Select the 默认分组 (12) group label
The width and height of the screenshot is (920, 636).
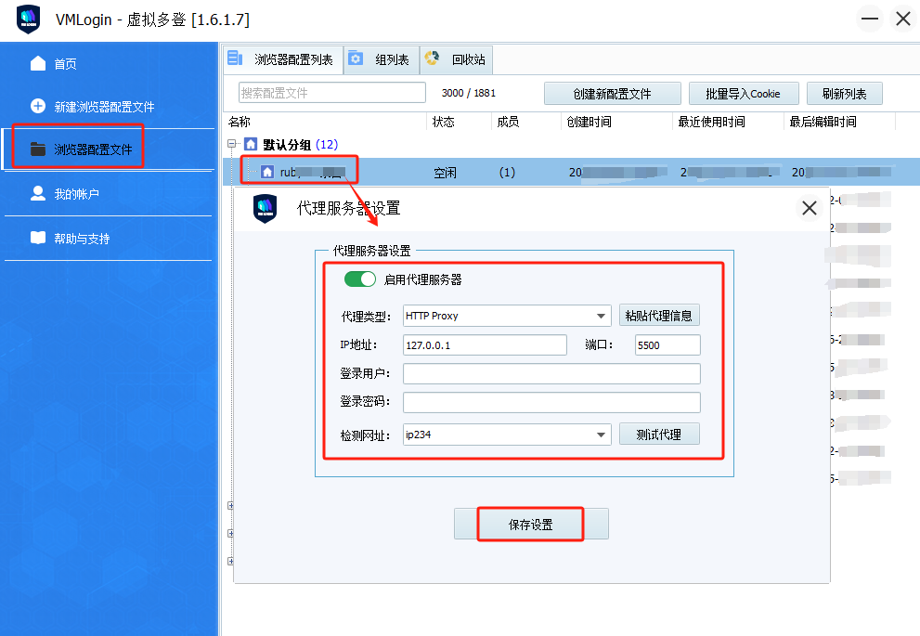point(301,144)
